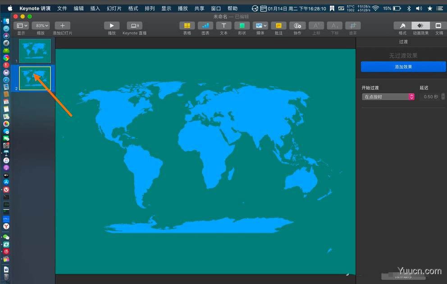Open Apple TV icon in dock
This screenshot has height=284, width=447.
point(6,175)
